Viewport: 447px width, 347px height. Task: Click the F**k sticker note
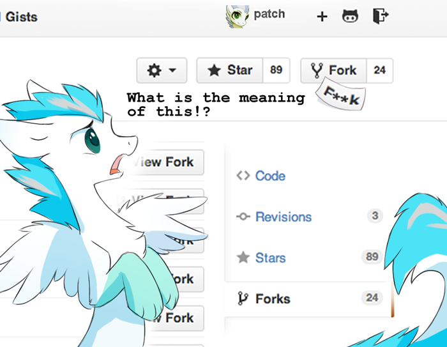340,95
